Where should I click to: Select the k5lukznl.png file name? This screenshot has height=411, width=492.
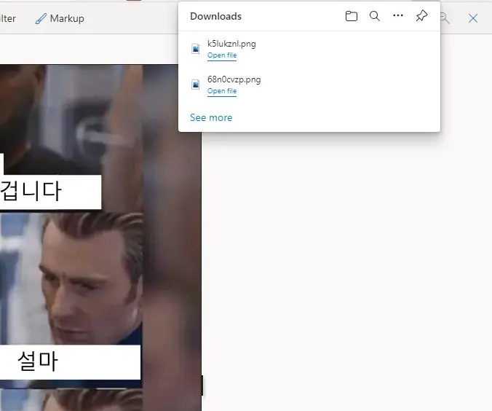tap(231, 44)
